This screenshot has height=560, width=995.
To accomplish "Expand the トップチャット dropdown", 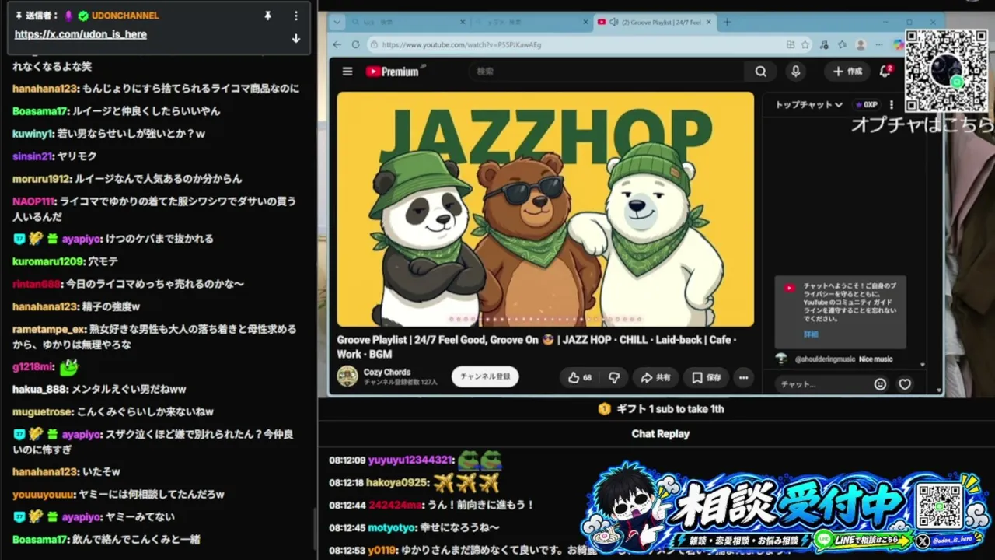I will pos(808,105).
